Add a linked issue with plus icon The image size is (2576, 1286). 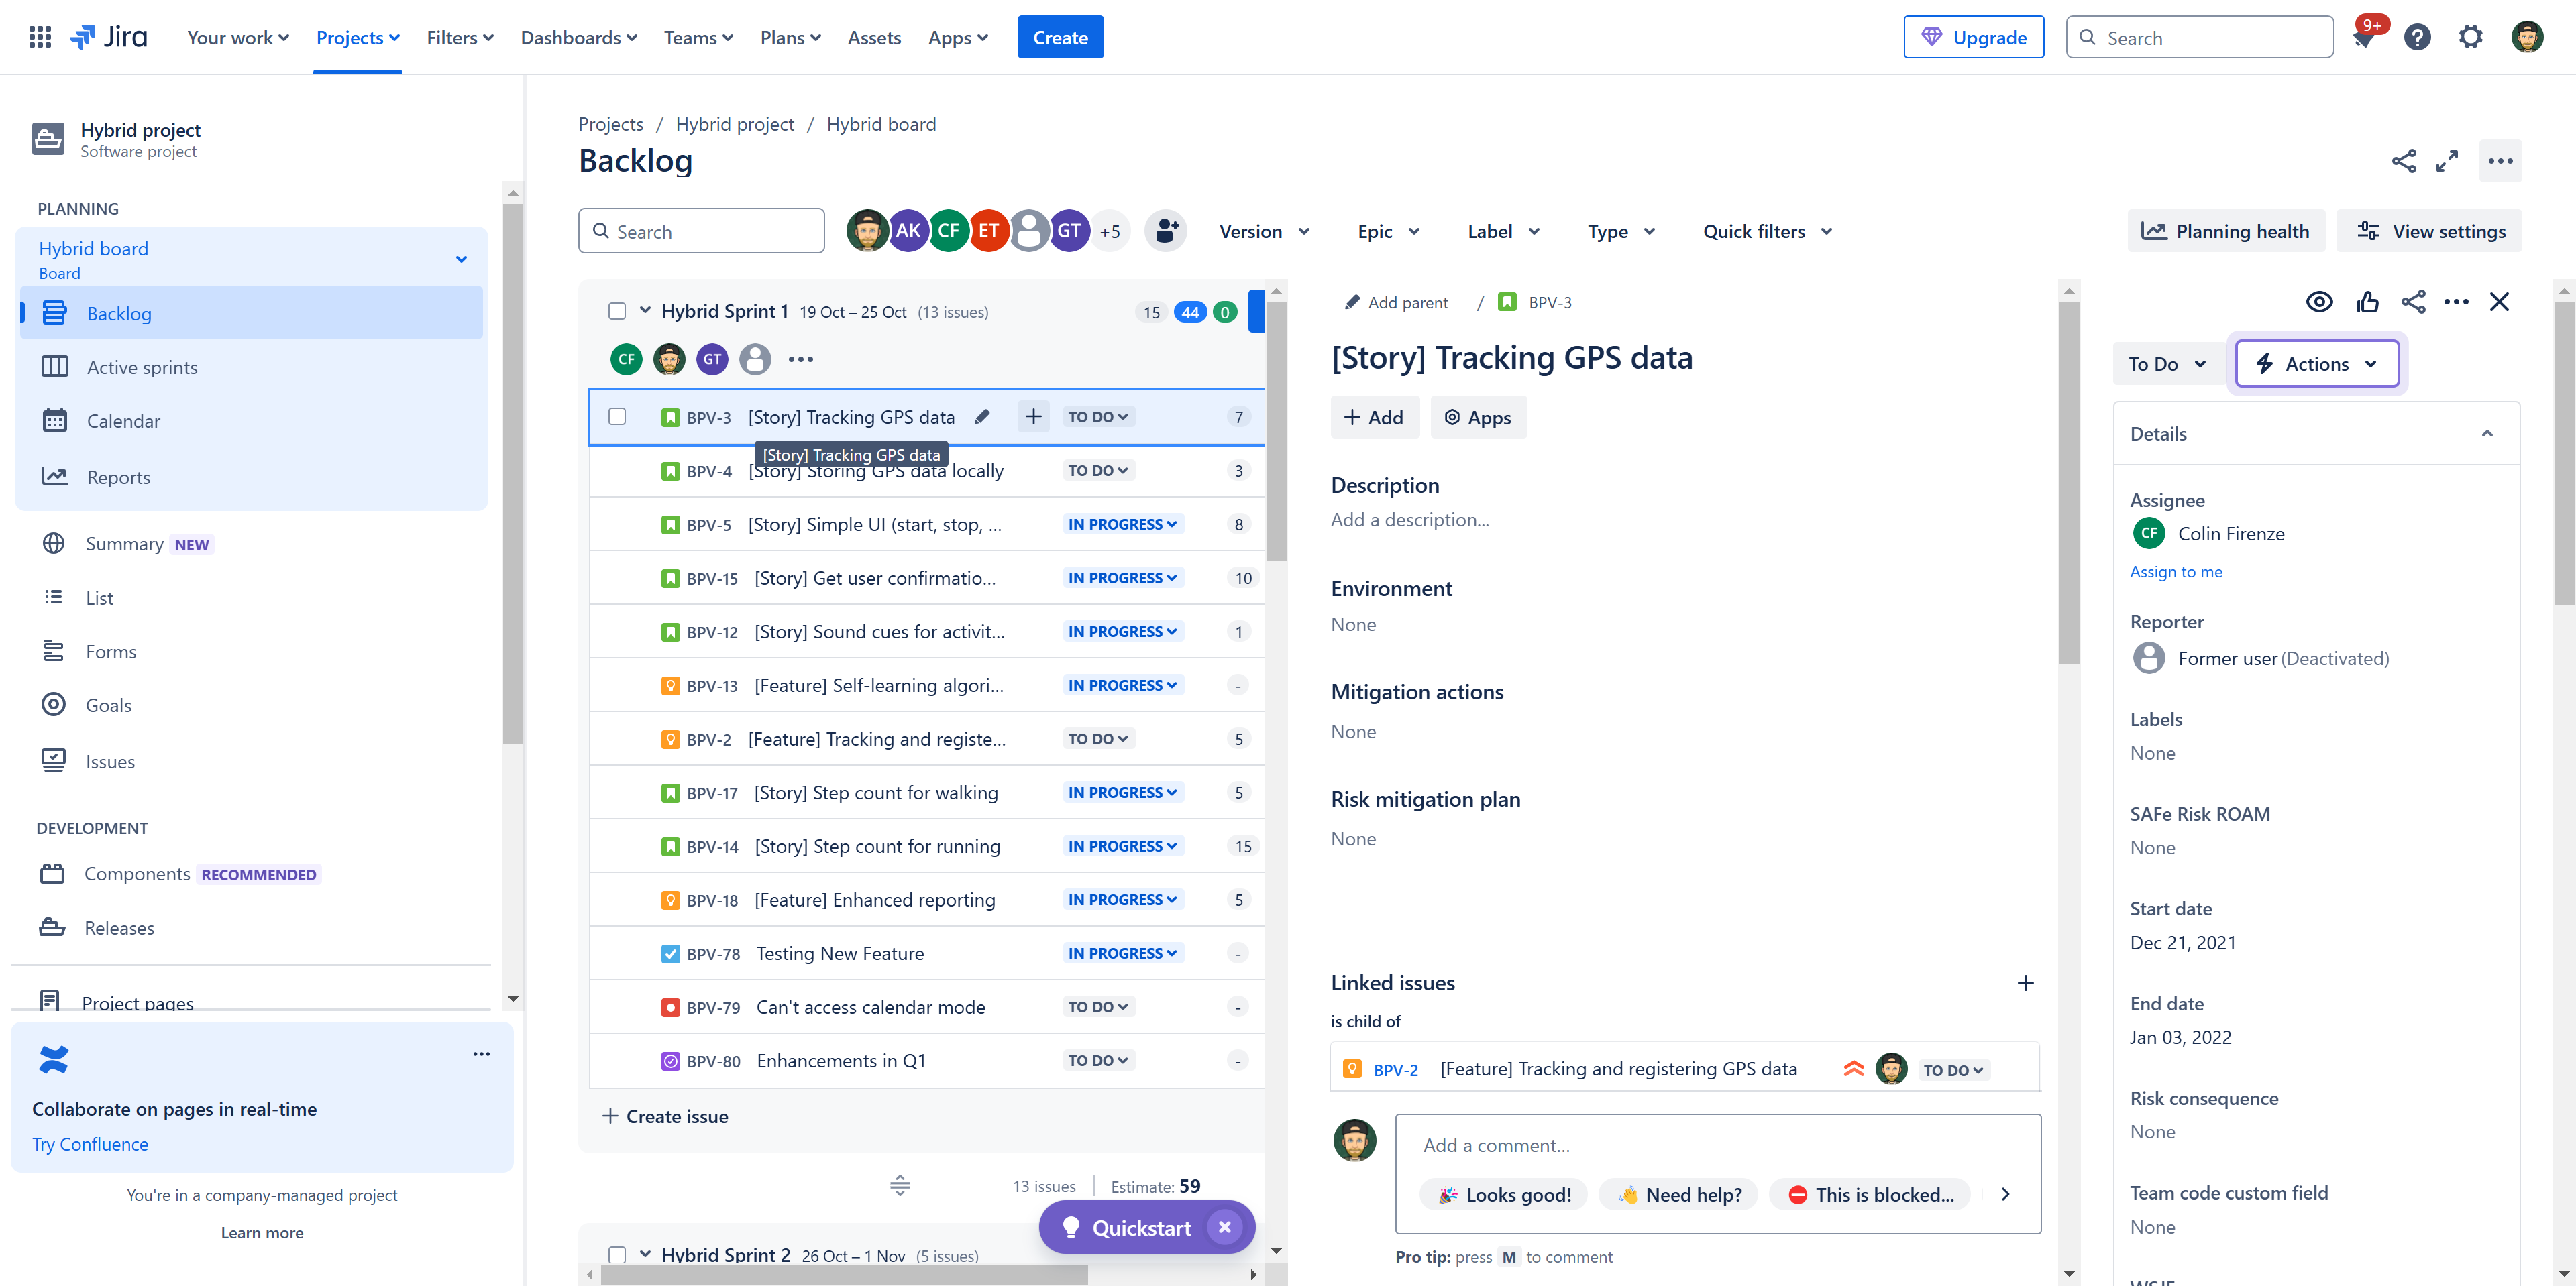point(2025,983)
